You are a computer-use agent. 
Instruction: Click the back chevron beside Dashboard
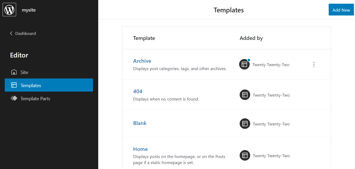[x=11, y=33]
